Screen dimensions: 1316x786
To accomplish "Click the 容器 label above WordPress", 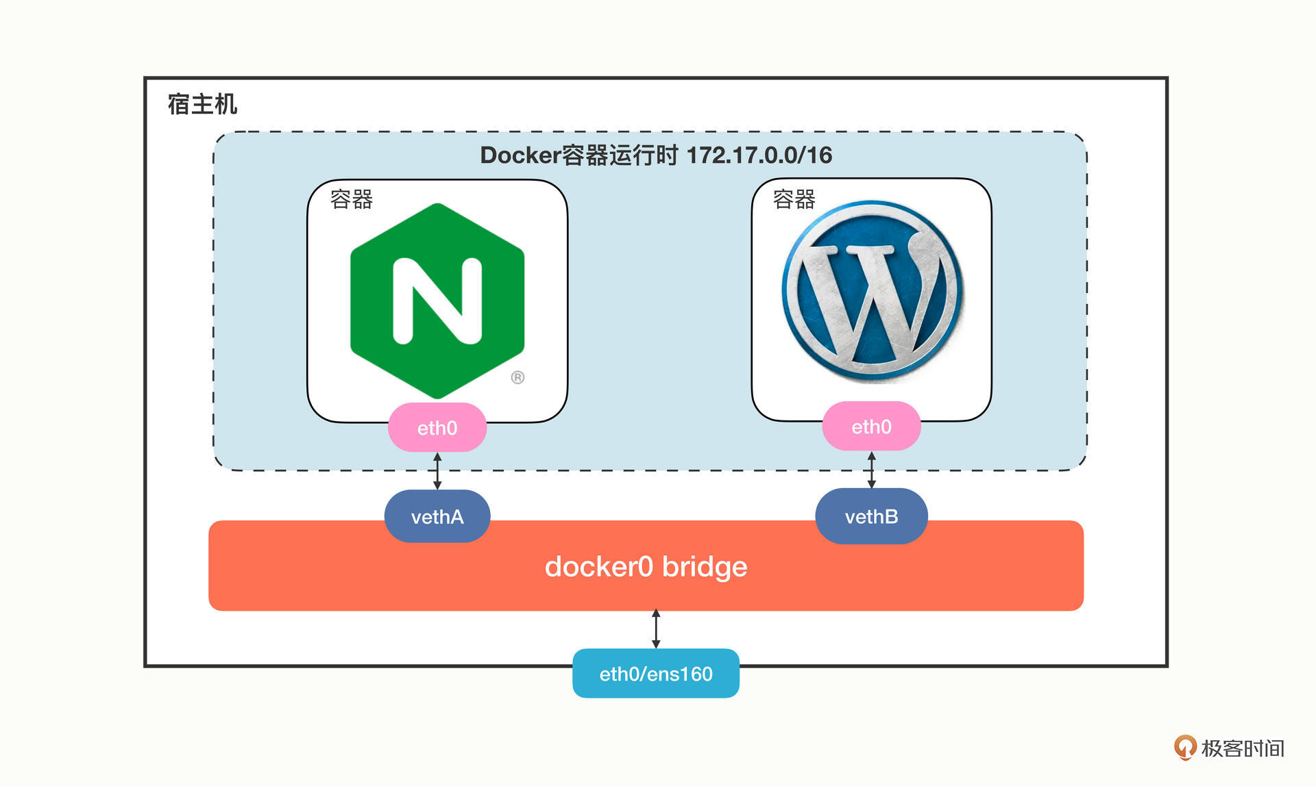I will tap(794, 199).
